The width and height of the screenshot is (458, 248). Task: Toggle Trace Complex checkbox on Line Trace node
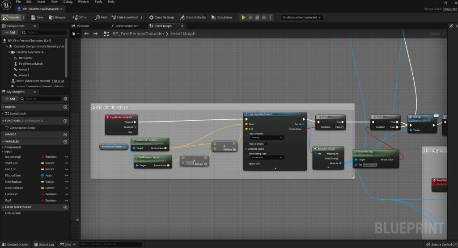[266, 143]
